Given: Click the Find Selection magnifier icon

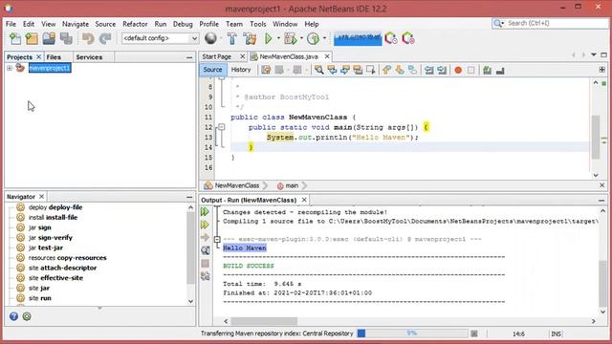Looking at the screenshot, I should [318, 70].
